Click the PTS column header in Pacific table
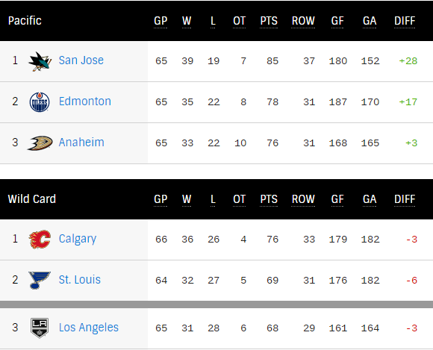Viewport: 433px width, 350px height. pyautogui.click(x=269, y=21)
